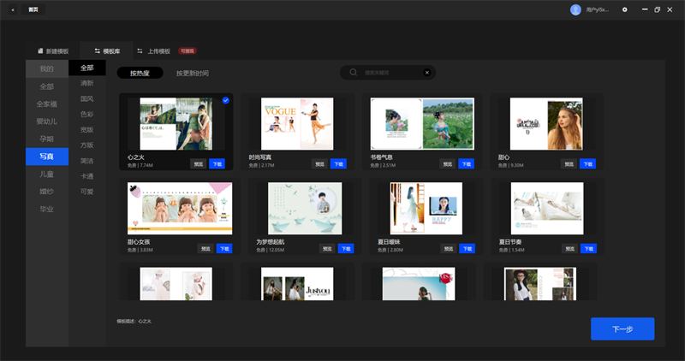
Task: Pick the 儿童 category
Action: point(47,174)
